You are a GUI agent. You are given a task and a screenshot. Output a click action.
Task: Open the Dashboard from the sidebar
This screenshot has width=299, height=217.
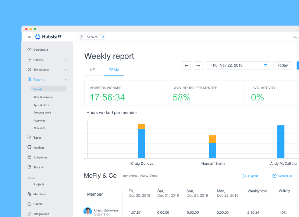pyautogui.click(x=40, y=50)
